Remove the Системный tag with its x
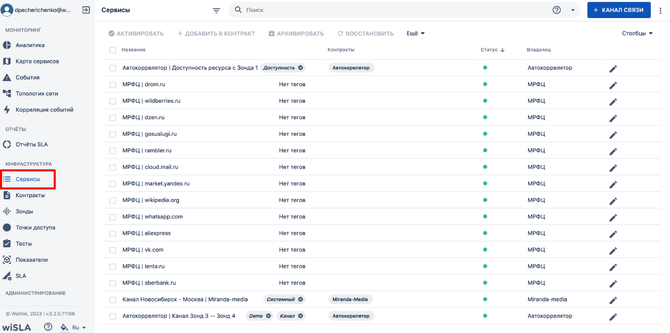The height and width of the screenshot is (333, 670). (300, 299)
